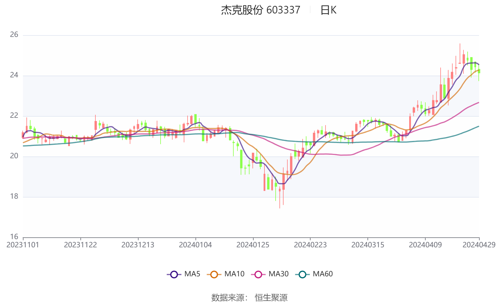Toggle the MA30 pink legend circle

[258, 274]
